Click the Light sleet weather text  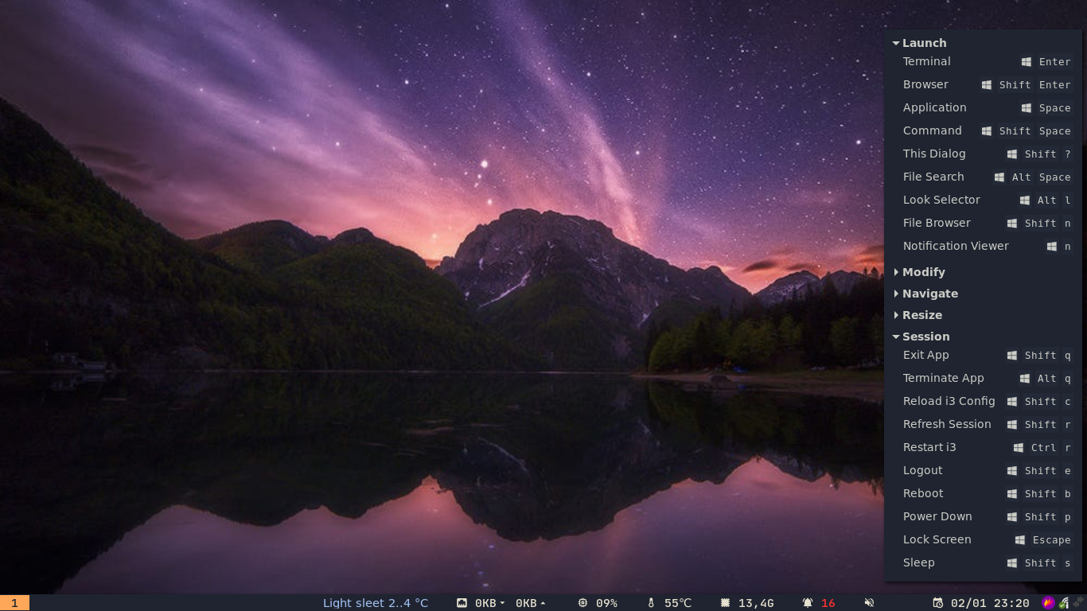[x=375, y=603]
